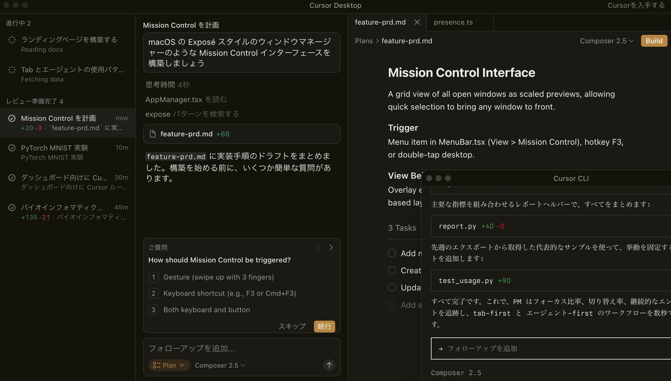The width and height of the screenshot is (671, 381).
Task: Click the Build button
Action: click(654, 41)
